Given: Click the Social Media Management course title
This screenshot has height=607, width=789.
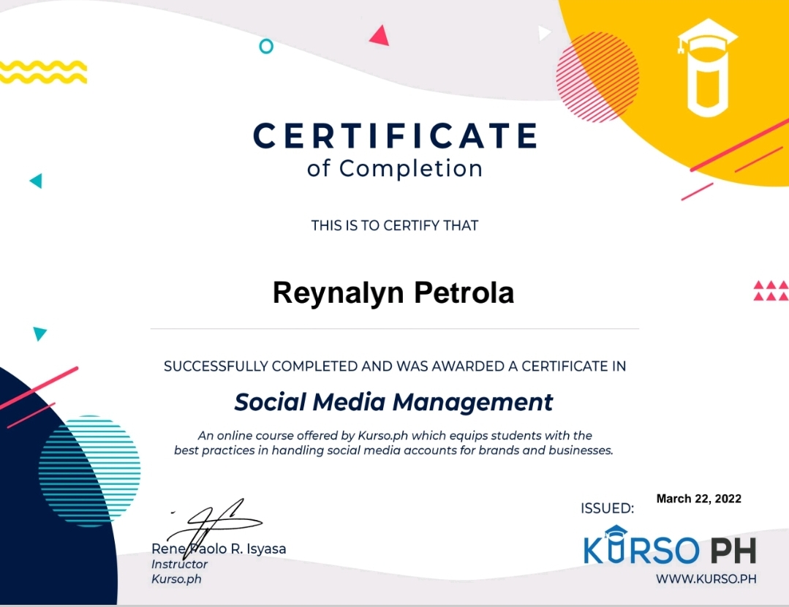Looking at the screenshot, I should point(394,401).
